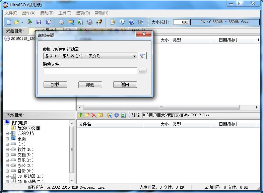Click the blue gear settings icon
This screenshot has height=193, width=263.
tap(117, 115)
